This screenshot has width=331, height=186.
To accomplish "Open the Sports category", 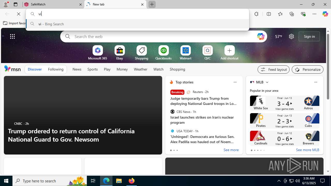I will (x=93, y=69).
